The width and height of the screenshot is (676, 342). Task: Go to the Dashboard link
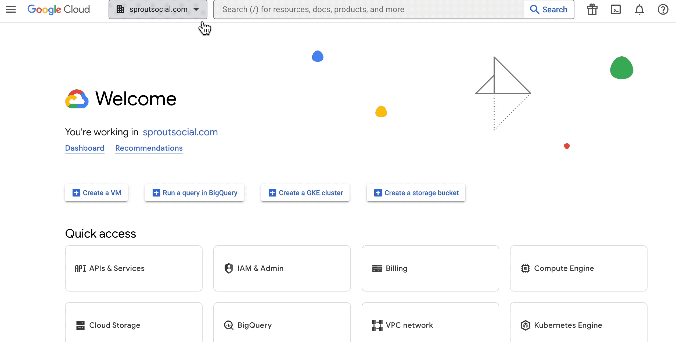pos(85,148)
